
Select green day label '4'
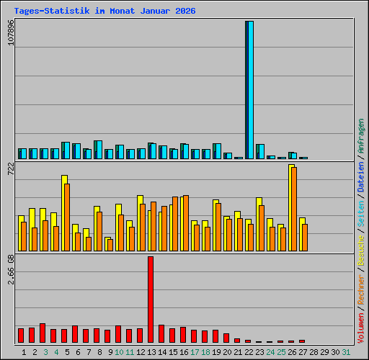tap(56, 352)
